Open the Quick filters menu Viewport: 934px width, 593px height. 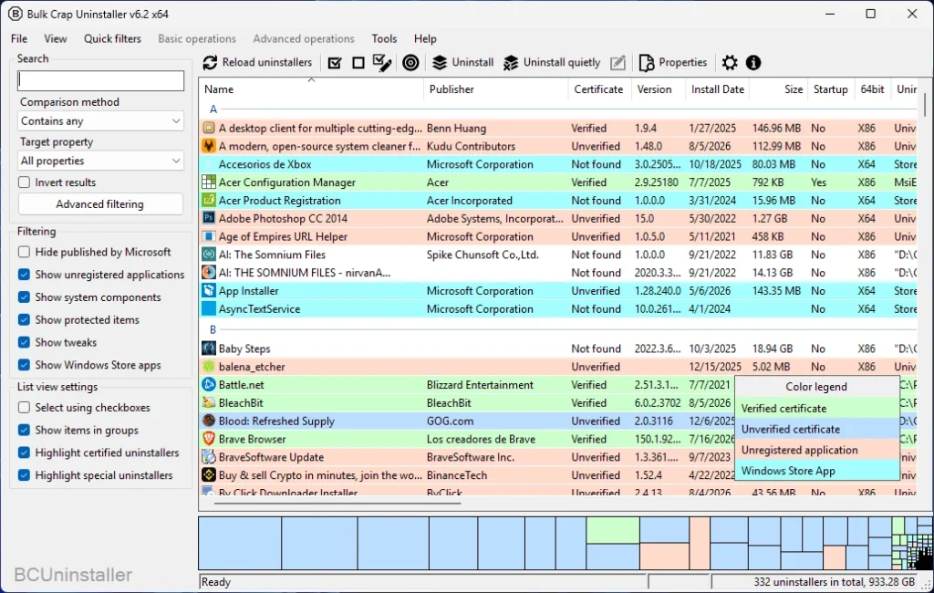pos(112,38)
